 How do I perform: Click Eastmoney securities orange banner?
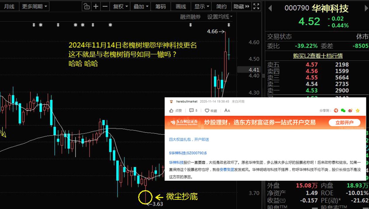pos(265,122)
